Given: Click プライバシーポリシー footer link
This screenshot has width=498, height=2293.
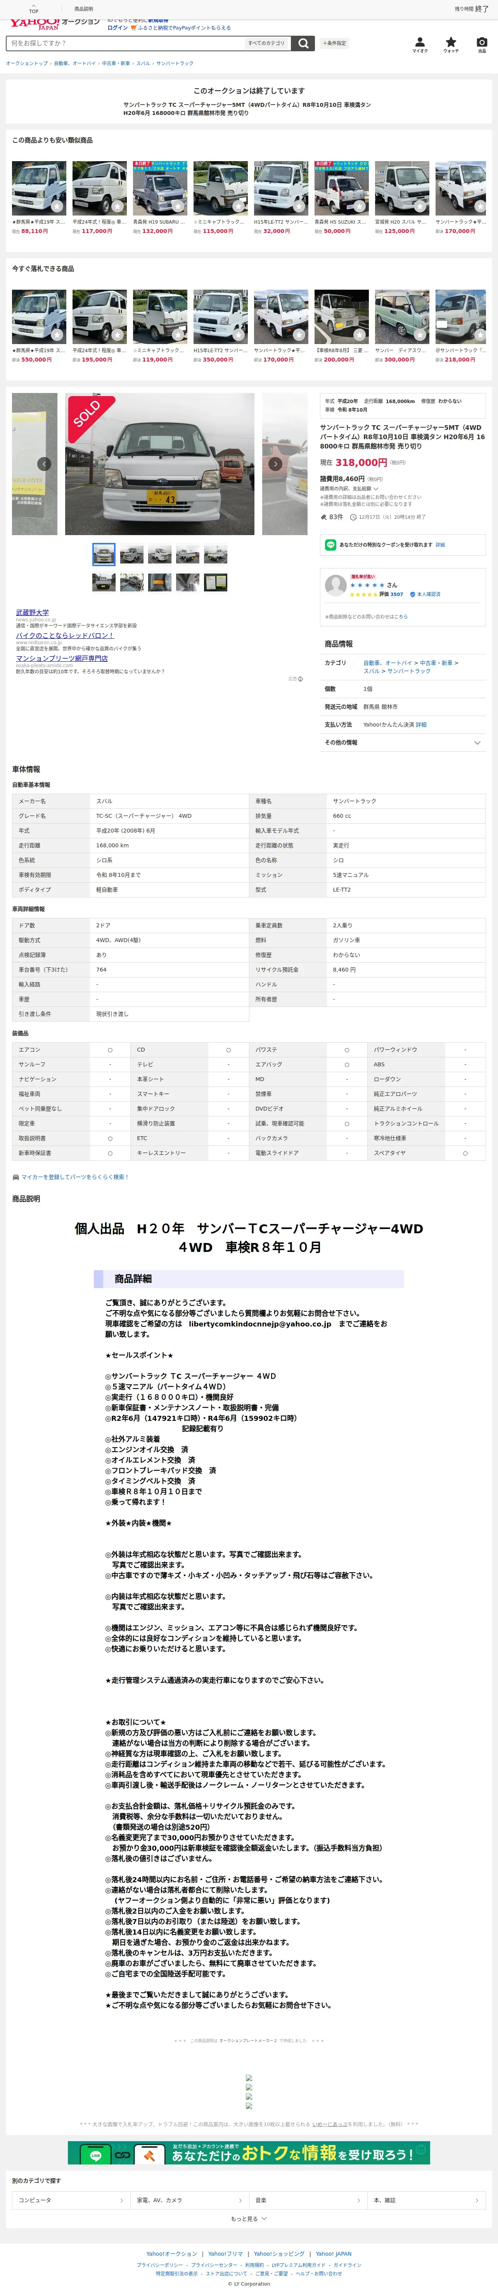Looking at the screenshot, I should pyautogui.click(x=160, y=2265).
